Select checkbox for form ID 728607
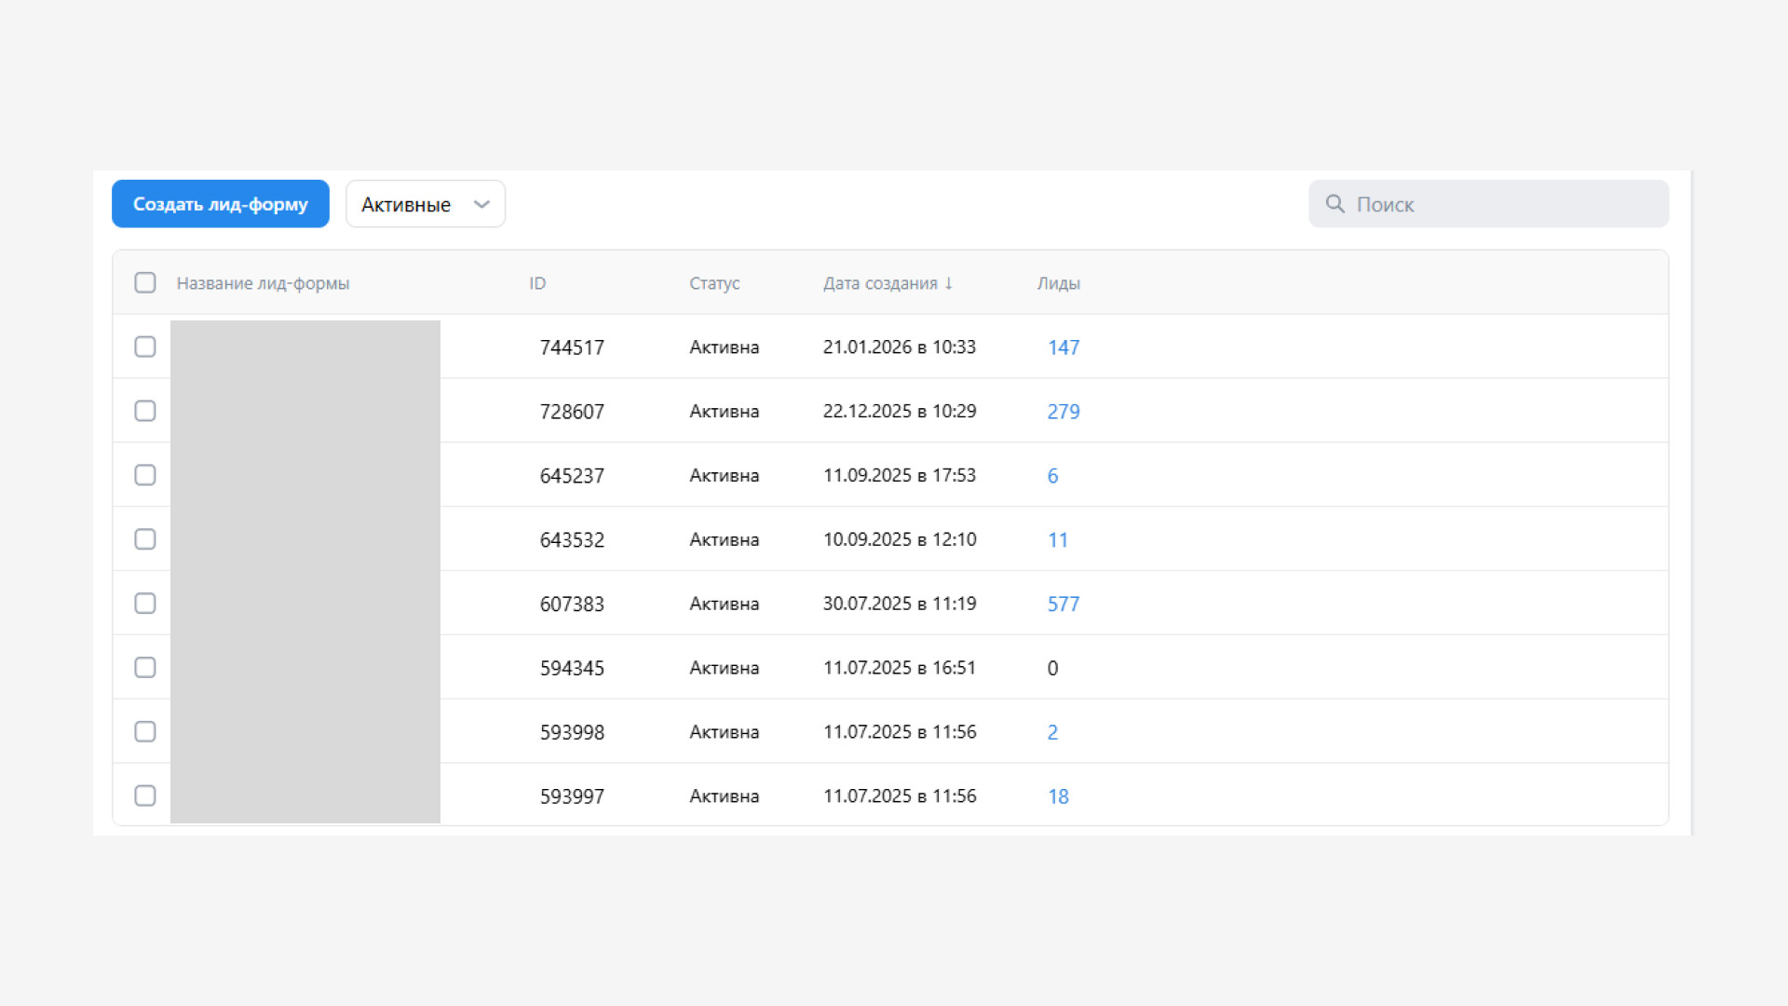The height and width of the screenshot is (1006, 1788). click(145, 412)
